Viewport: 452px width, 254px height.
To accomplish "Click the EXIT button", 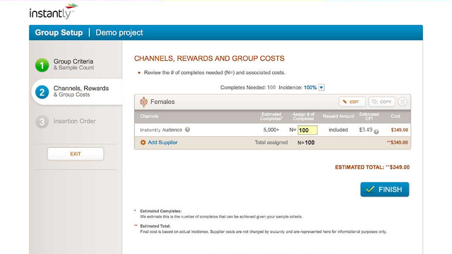I will click(x=75, y=154).
